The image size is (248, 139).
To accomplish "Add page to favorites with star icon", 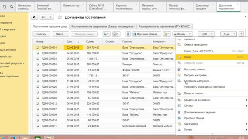I will point(60,17).
